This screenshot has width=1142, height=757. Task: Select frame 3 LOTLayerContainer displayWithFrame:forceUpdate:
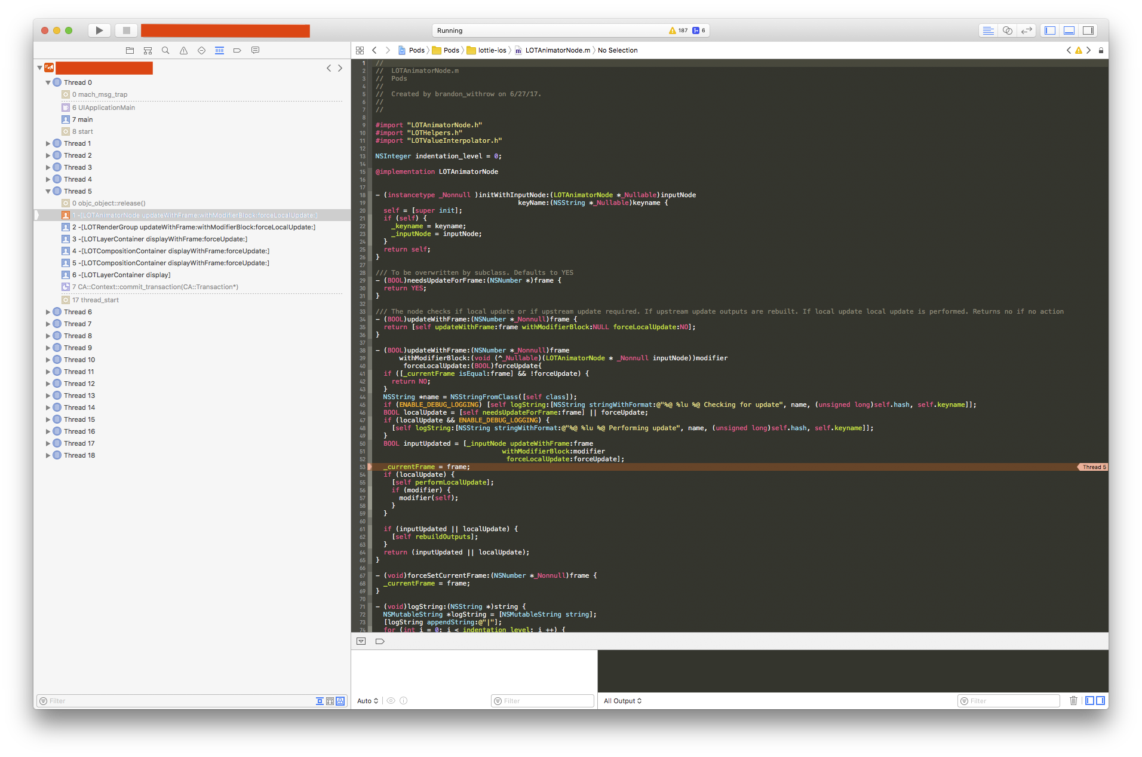192,239
